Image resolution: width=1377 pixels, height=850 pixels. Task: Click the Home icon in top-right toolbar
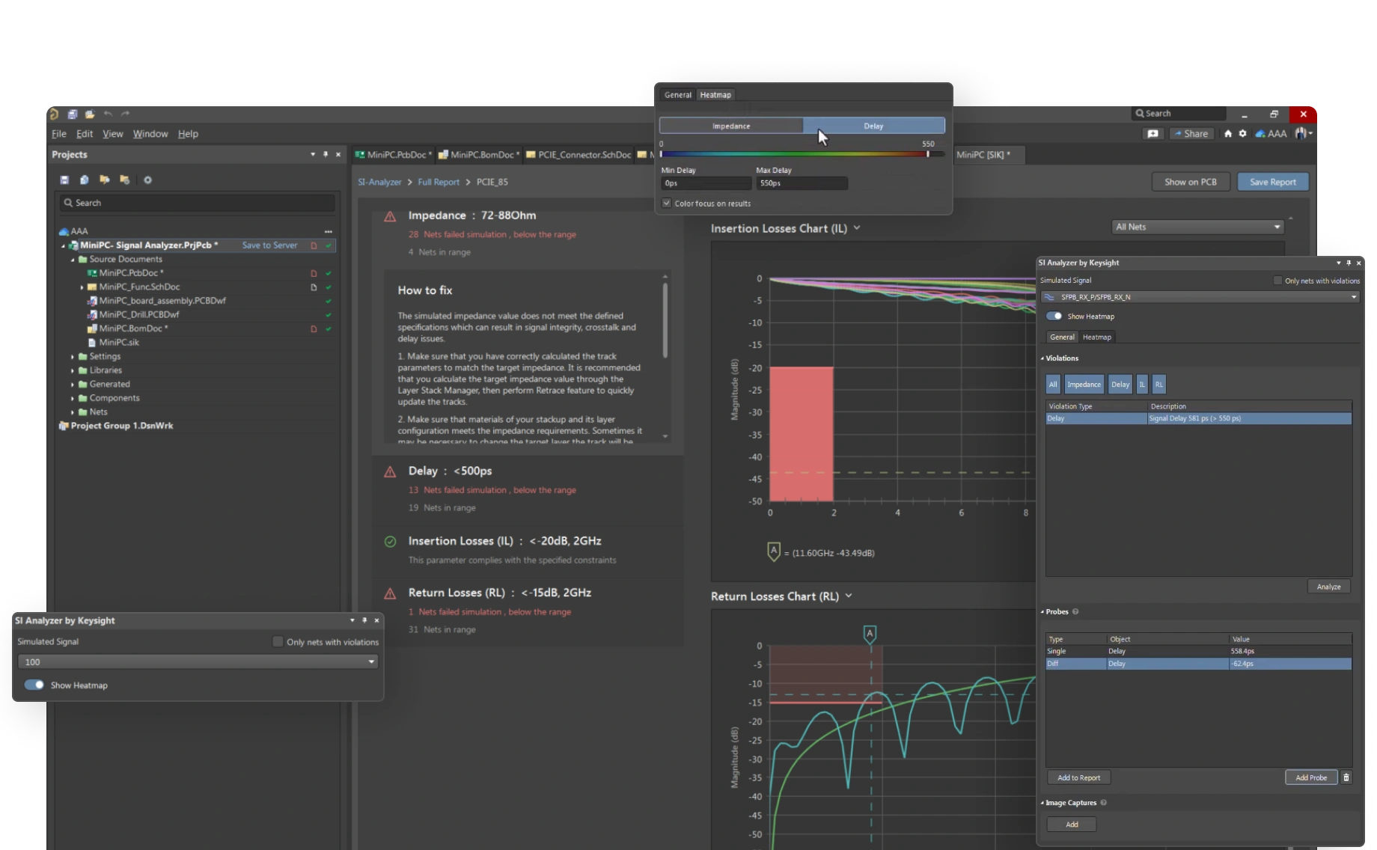pyautogui.click(x=1228, y=134)
